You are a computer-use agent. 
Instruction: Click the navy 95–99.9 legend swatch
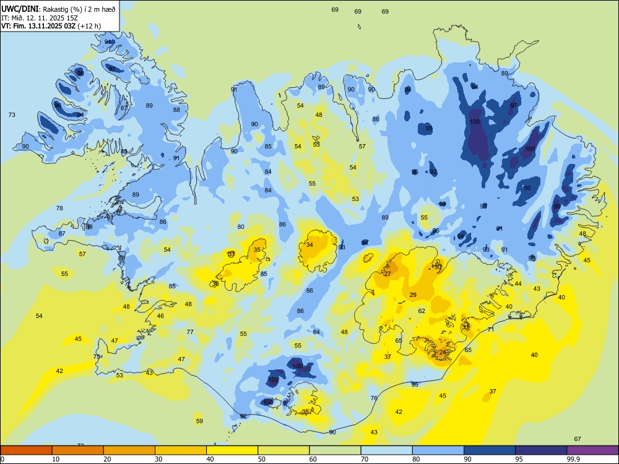[541, 450]
